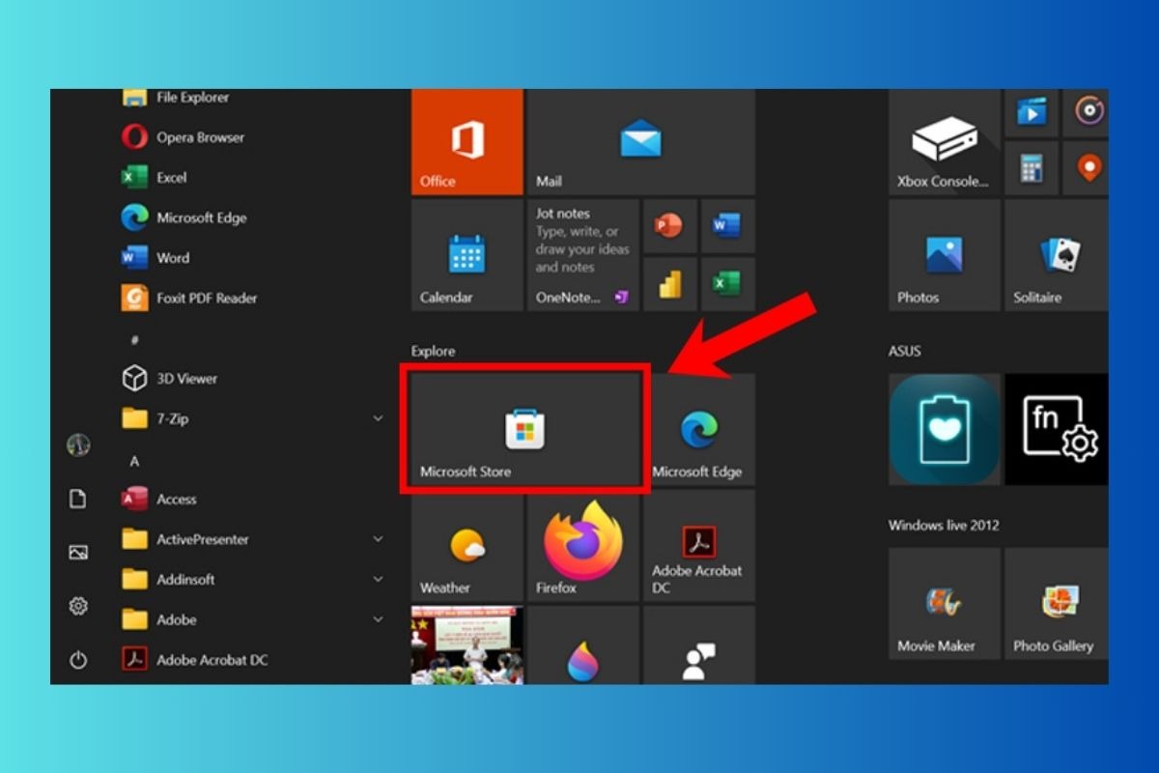Expand the Adobe folder chevron
The width and height of the screenshot is (1159, 773).
[x=378, y=619]
